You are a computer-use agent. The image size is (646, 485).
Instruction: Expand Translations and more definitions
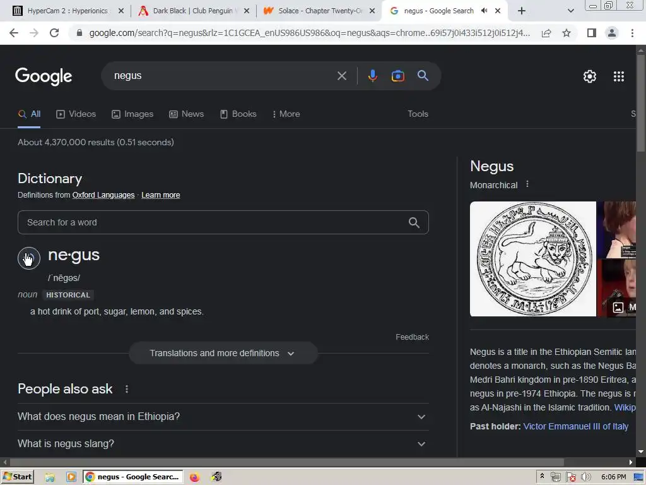point(223,354)
